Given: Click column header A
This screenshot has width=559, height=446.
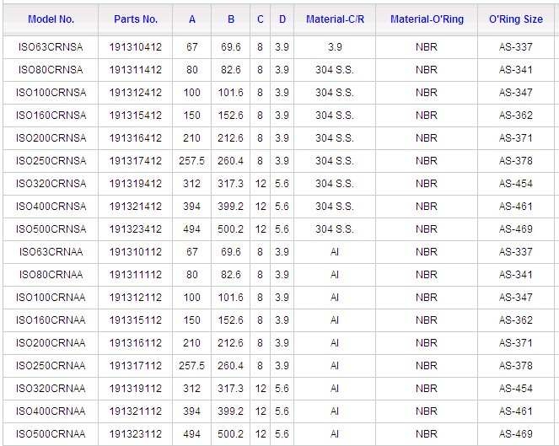Looking at the screenshot, I should [192, 19].
